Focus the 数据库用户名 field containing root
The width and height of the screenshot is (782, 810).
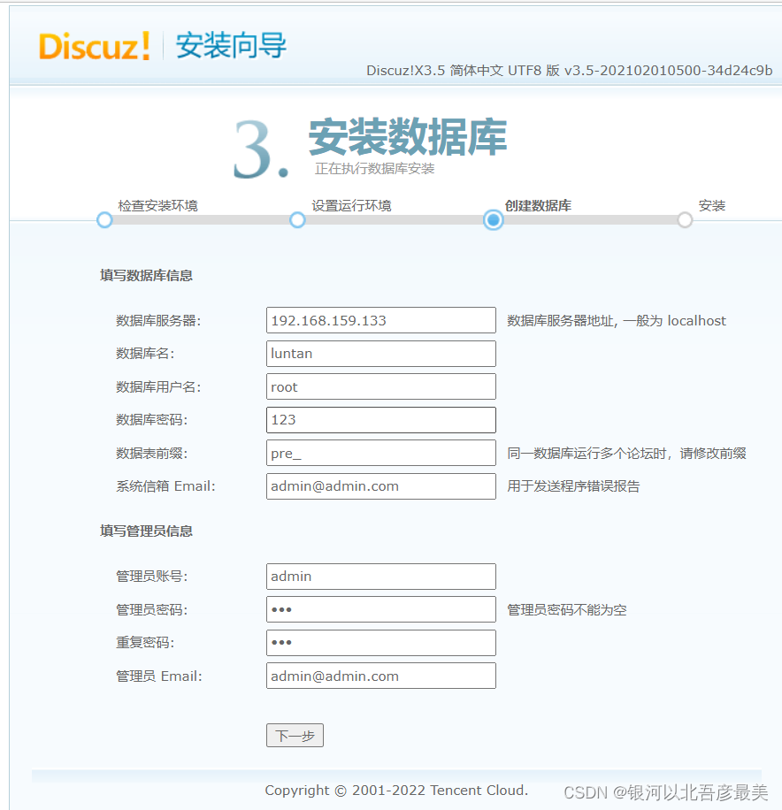click(381, 386)
